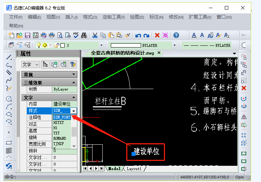This screenshot has width=261, height=182.
Task: Copy selection to clipboard icon
Action: click(x=103, y=35)
